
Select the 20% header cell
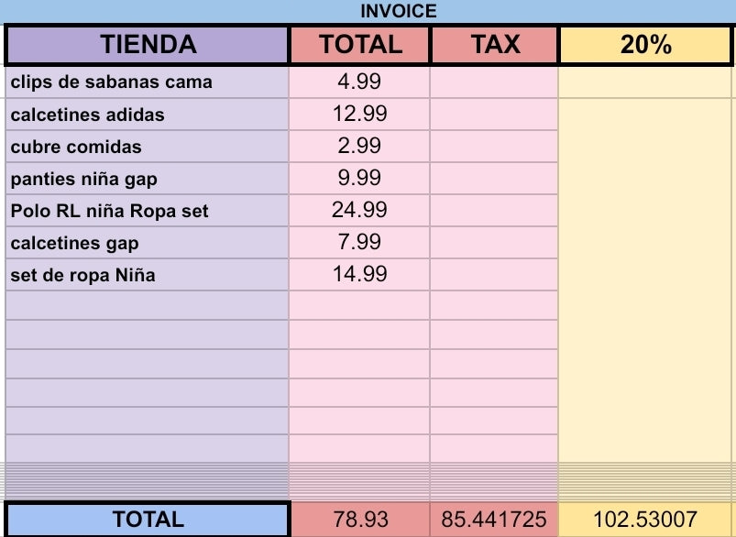pyautogui.click(x=645, y=44)
